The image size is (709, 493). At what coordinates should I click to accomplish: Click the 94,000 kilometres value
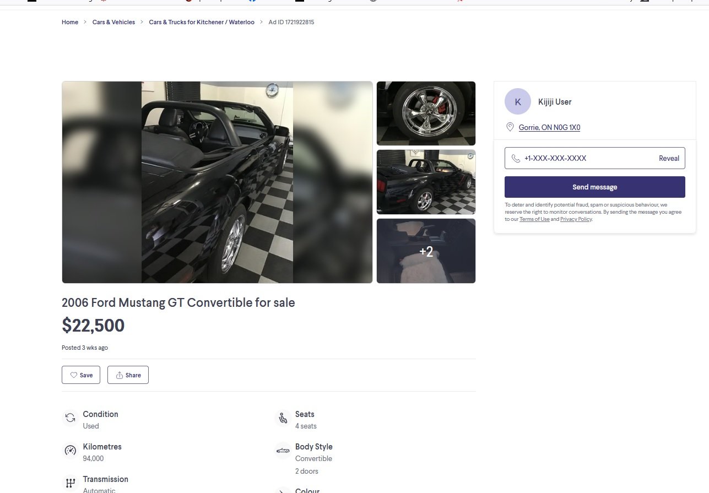point(93,458)
